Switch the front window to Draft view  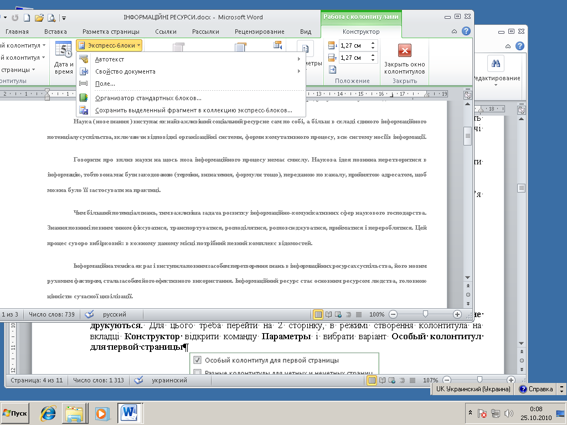point(359,314)
